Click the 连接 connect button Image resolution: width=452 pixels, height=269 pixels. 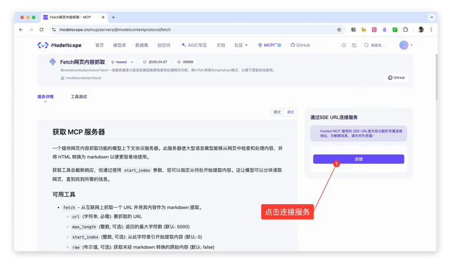358,159
